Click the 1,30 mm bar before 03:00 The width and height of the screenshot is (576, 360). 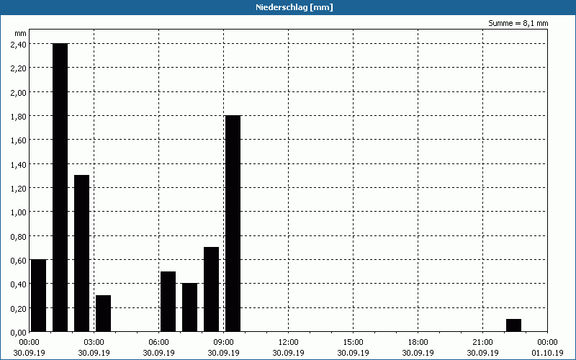(81, 253)
